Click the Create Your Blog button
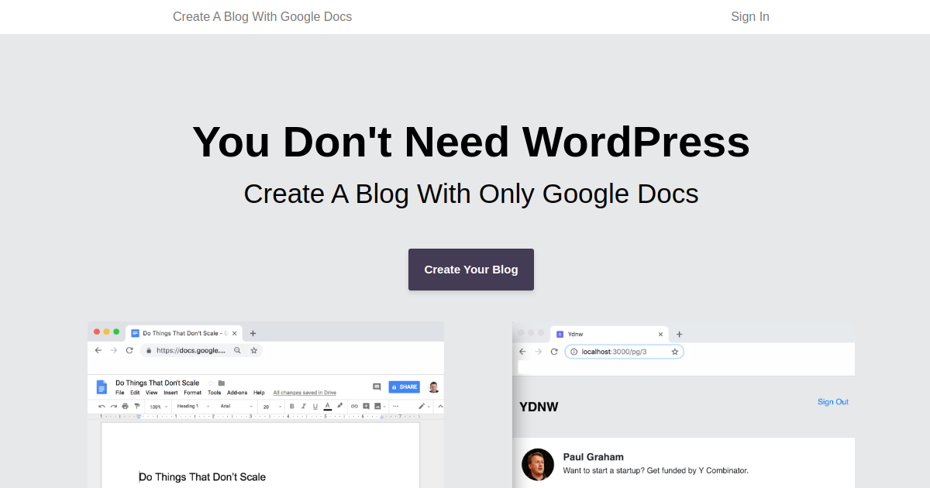Screen dimensions: 930x488 471,270
